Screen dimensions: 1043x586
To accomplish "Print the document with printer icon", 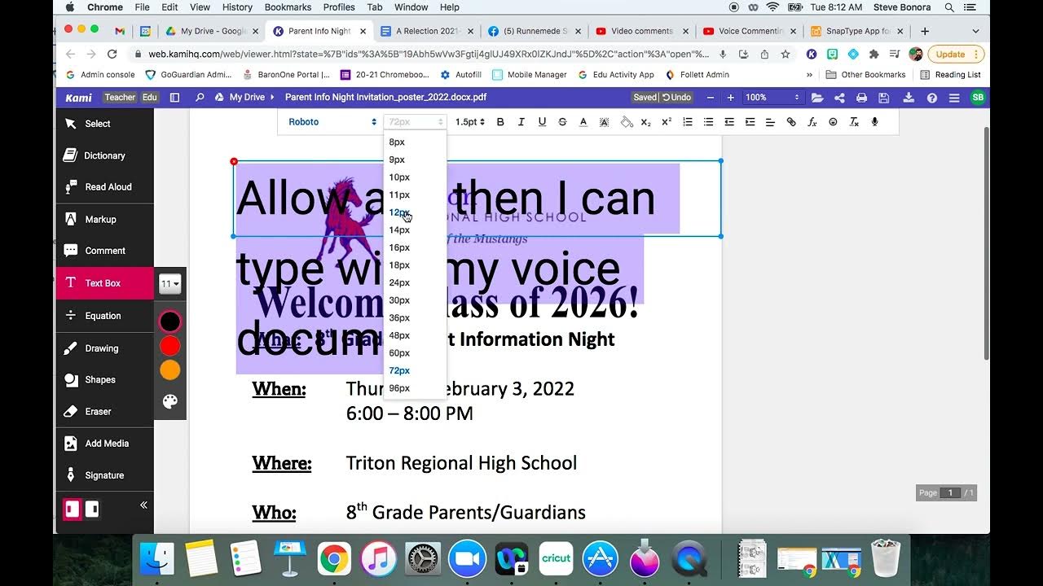I will point(861,98).
